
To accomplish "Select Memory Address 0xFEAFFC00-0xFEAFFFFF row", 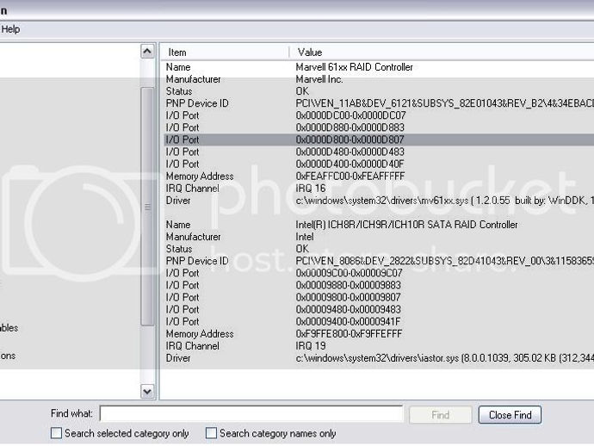I will tap(379, 177).
